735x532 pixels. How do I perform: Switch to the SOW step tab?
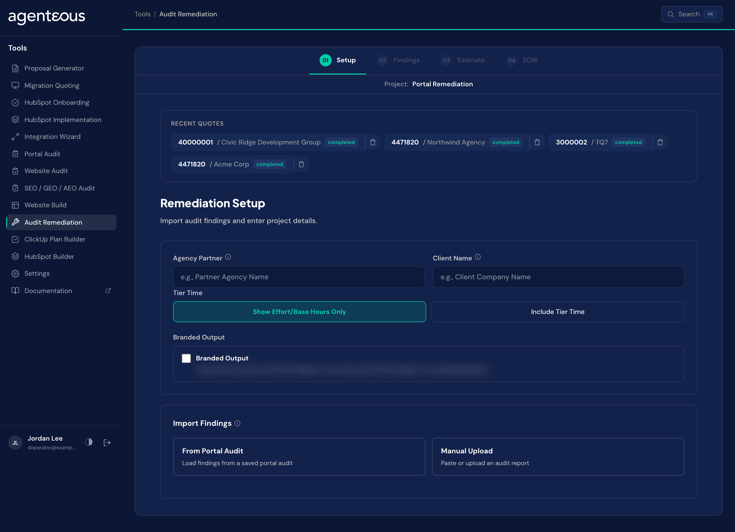(522, 60)
